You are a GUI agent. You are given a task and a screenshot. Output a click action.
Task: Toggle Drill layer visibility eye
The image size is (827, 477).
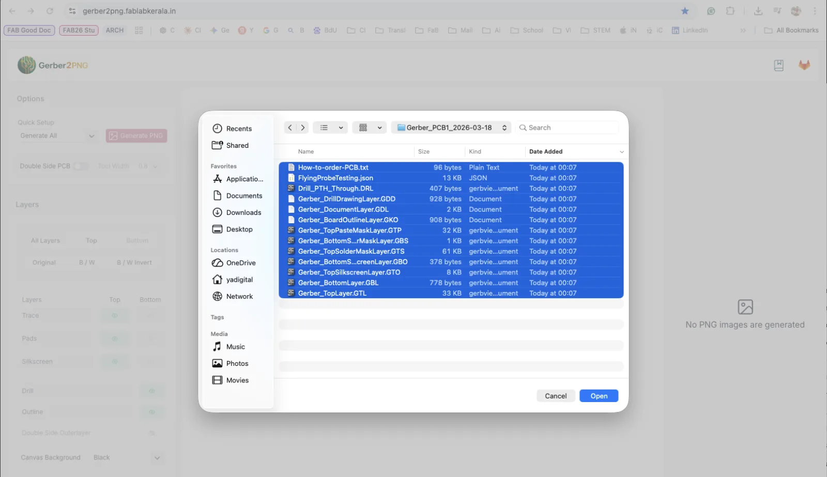pos(152,391)
